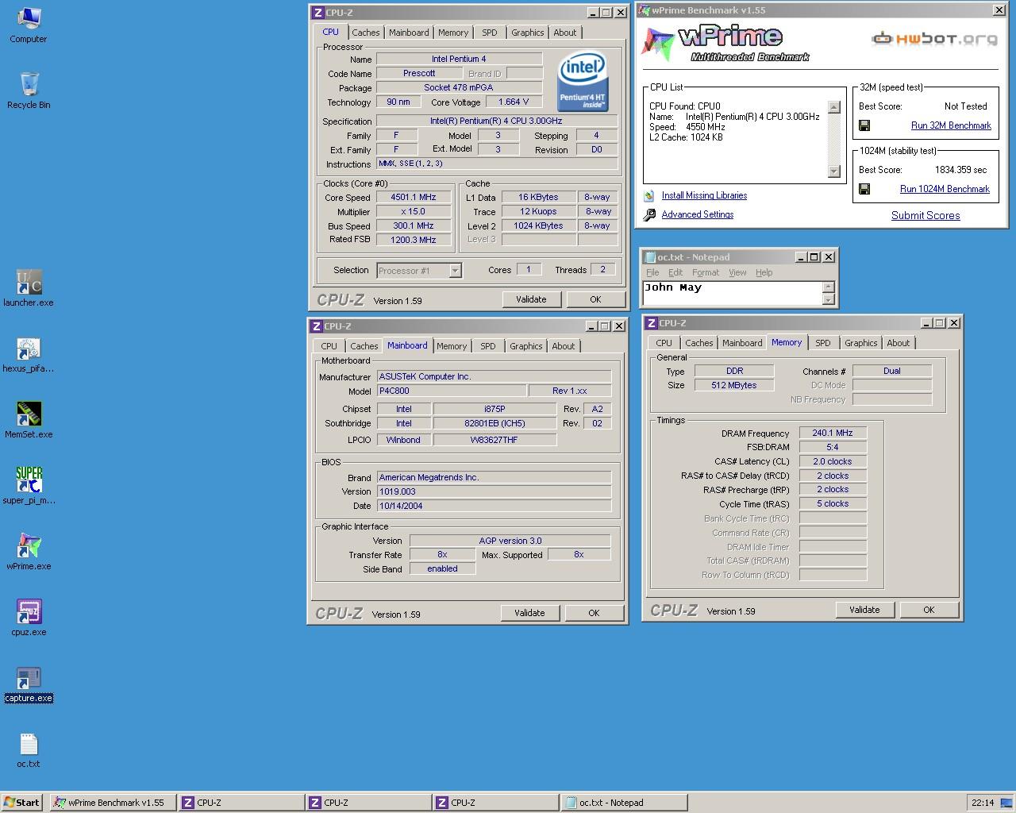Open the View menu in Notepad

pos(737,272)
